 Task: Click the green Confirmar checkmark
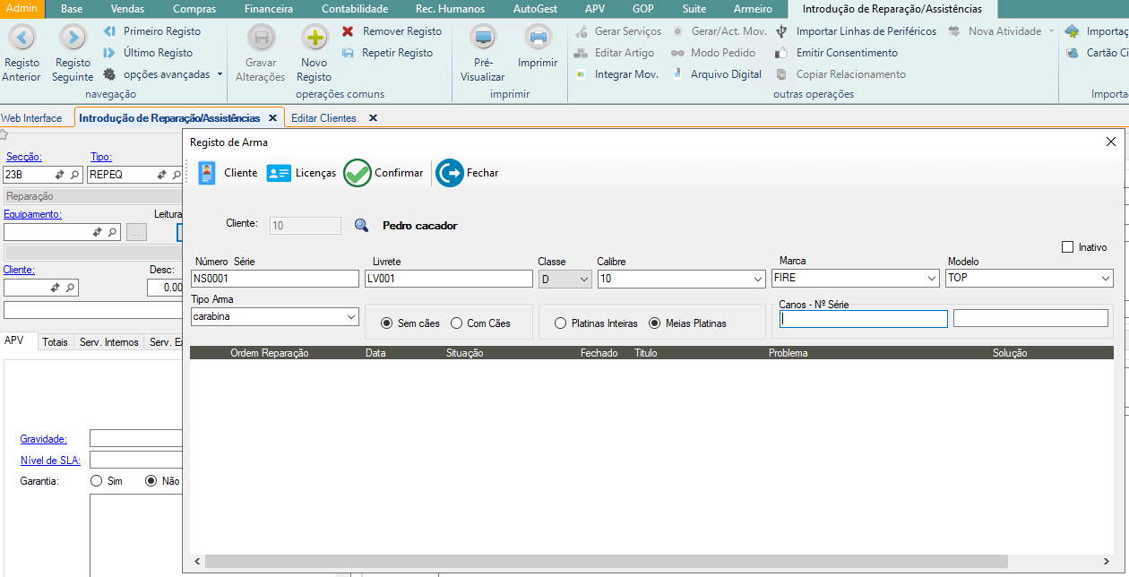point(358,173)
